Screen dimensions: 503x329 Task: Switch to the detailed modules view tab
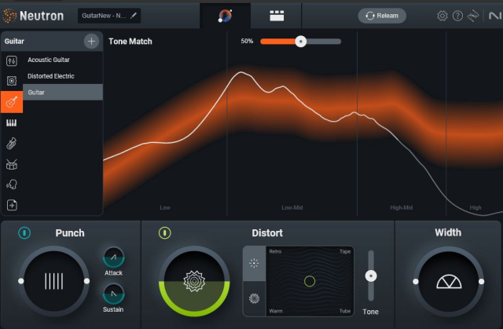277,16
